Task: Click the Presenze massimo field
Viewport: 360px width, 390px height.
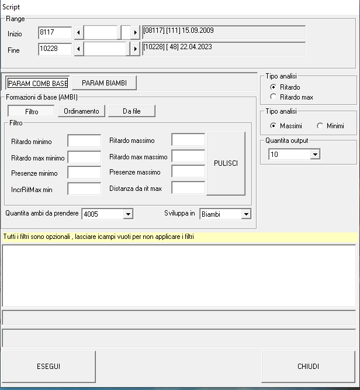Action: 188,171
